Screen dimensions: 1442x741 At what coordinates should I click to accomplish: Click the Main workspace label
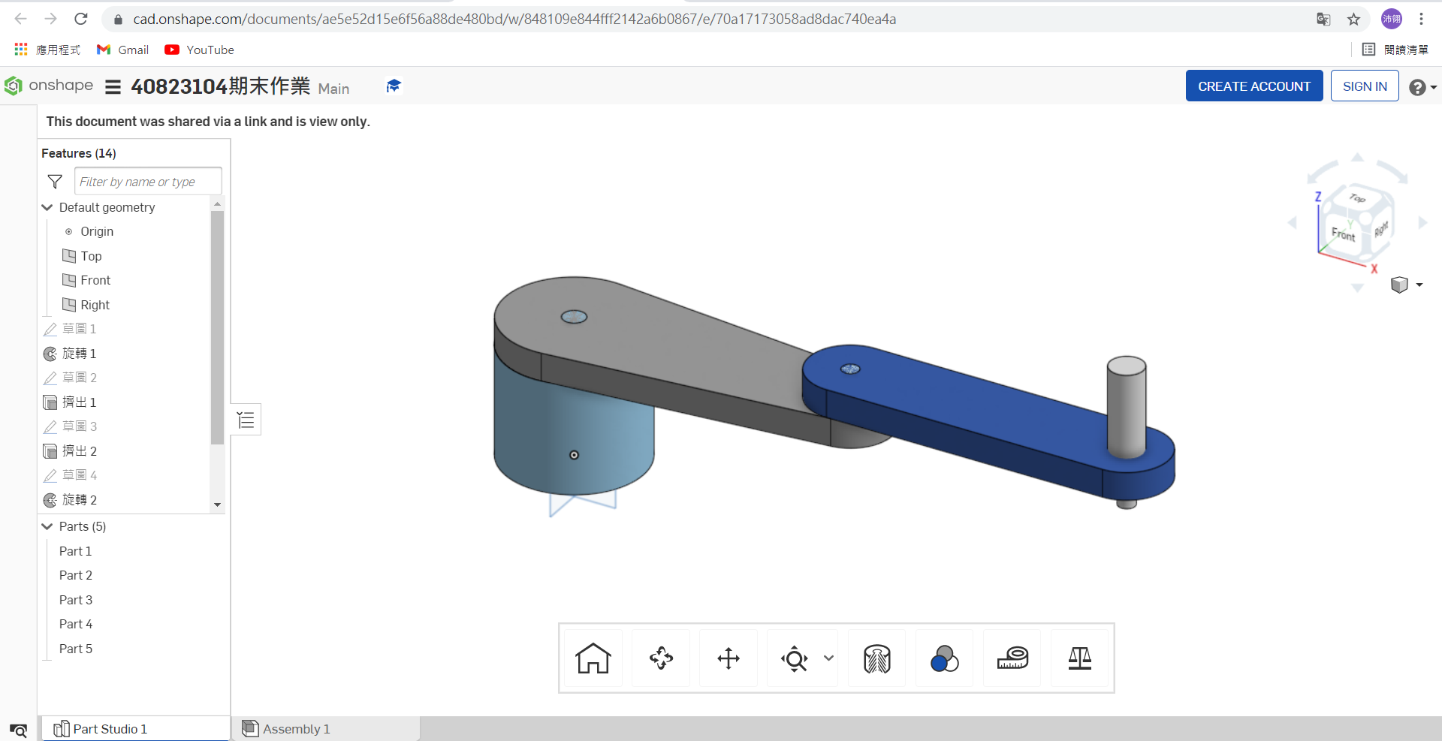333,89
